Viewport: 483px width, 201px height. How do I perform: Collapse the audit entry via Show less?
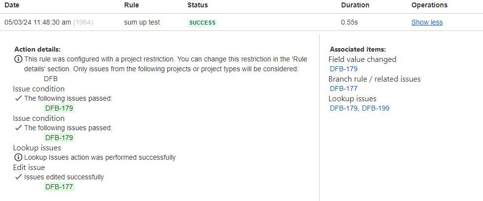coord(427,23)
